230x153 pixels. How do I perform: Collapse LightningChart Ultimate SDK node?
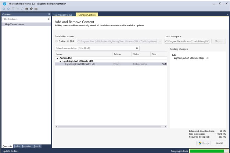pyautogui.click(x=60, y=61)
